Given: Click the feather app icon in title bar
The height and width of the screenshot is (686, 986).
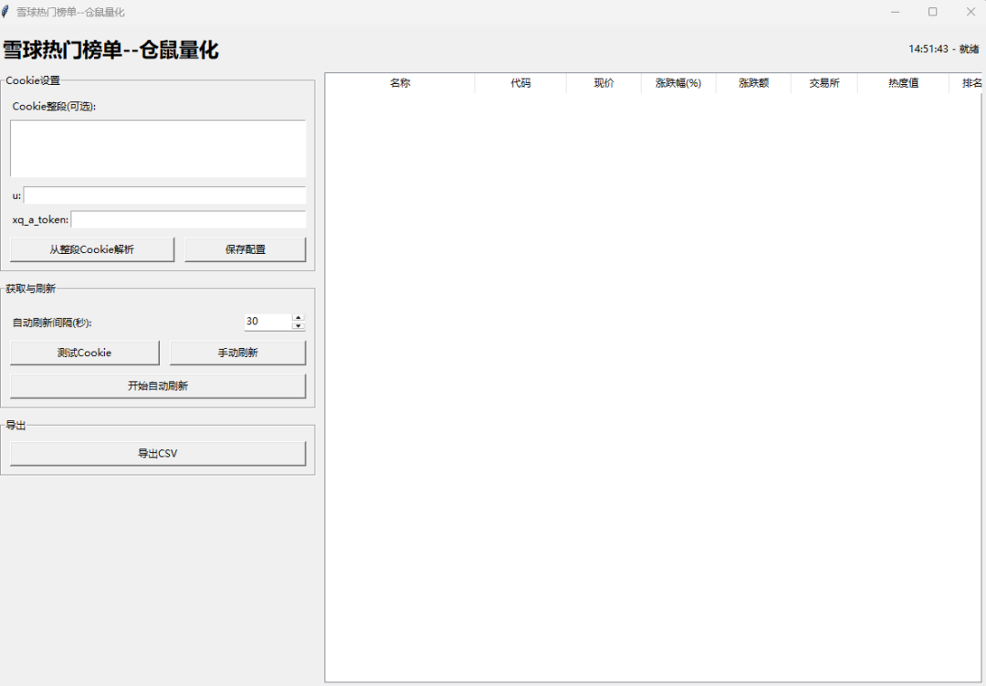Looking at the screenshot, I should click(6, 12).
